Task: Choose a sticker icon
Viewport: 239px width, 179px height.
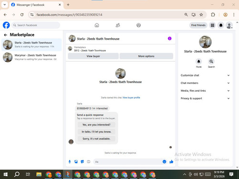Action: tap(82, 162)
